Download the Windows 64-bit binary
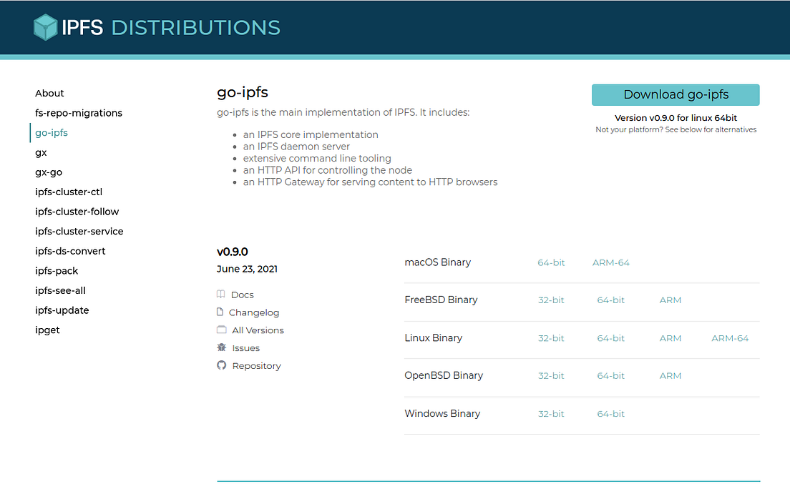 coord(610,413)
